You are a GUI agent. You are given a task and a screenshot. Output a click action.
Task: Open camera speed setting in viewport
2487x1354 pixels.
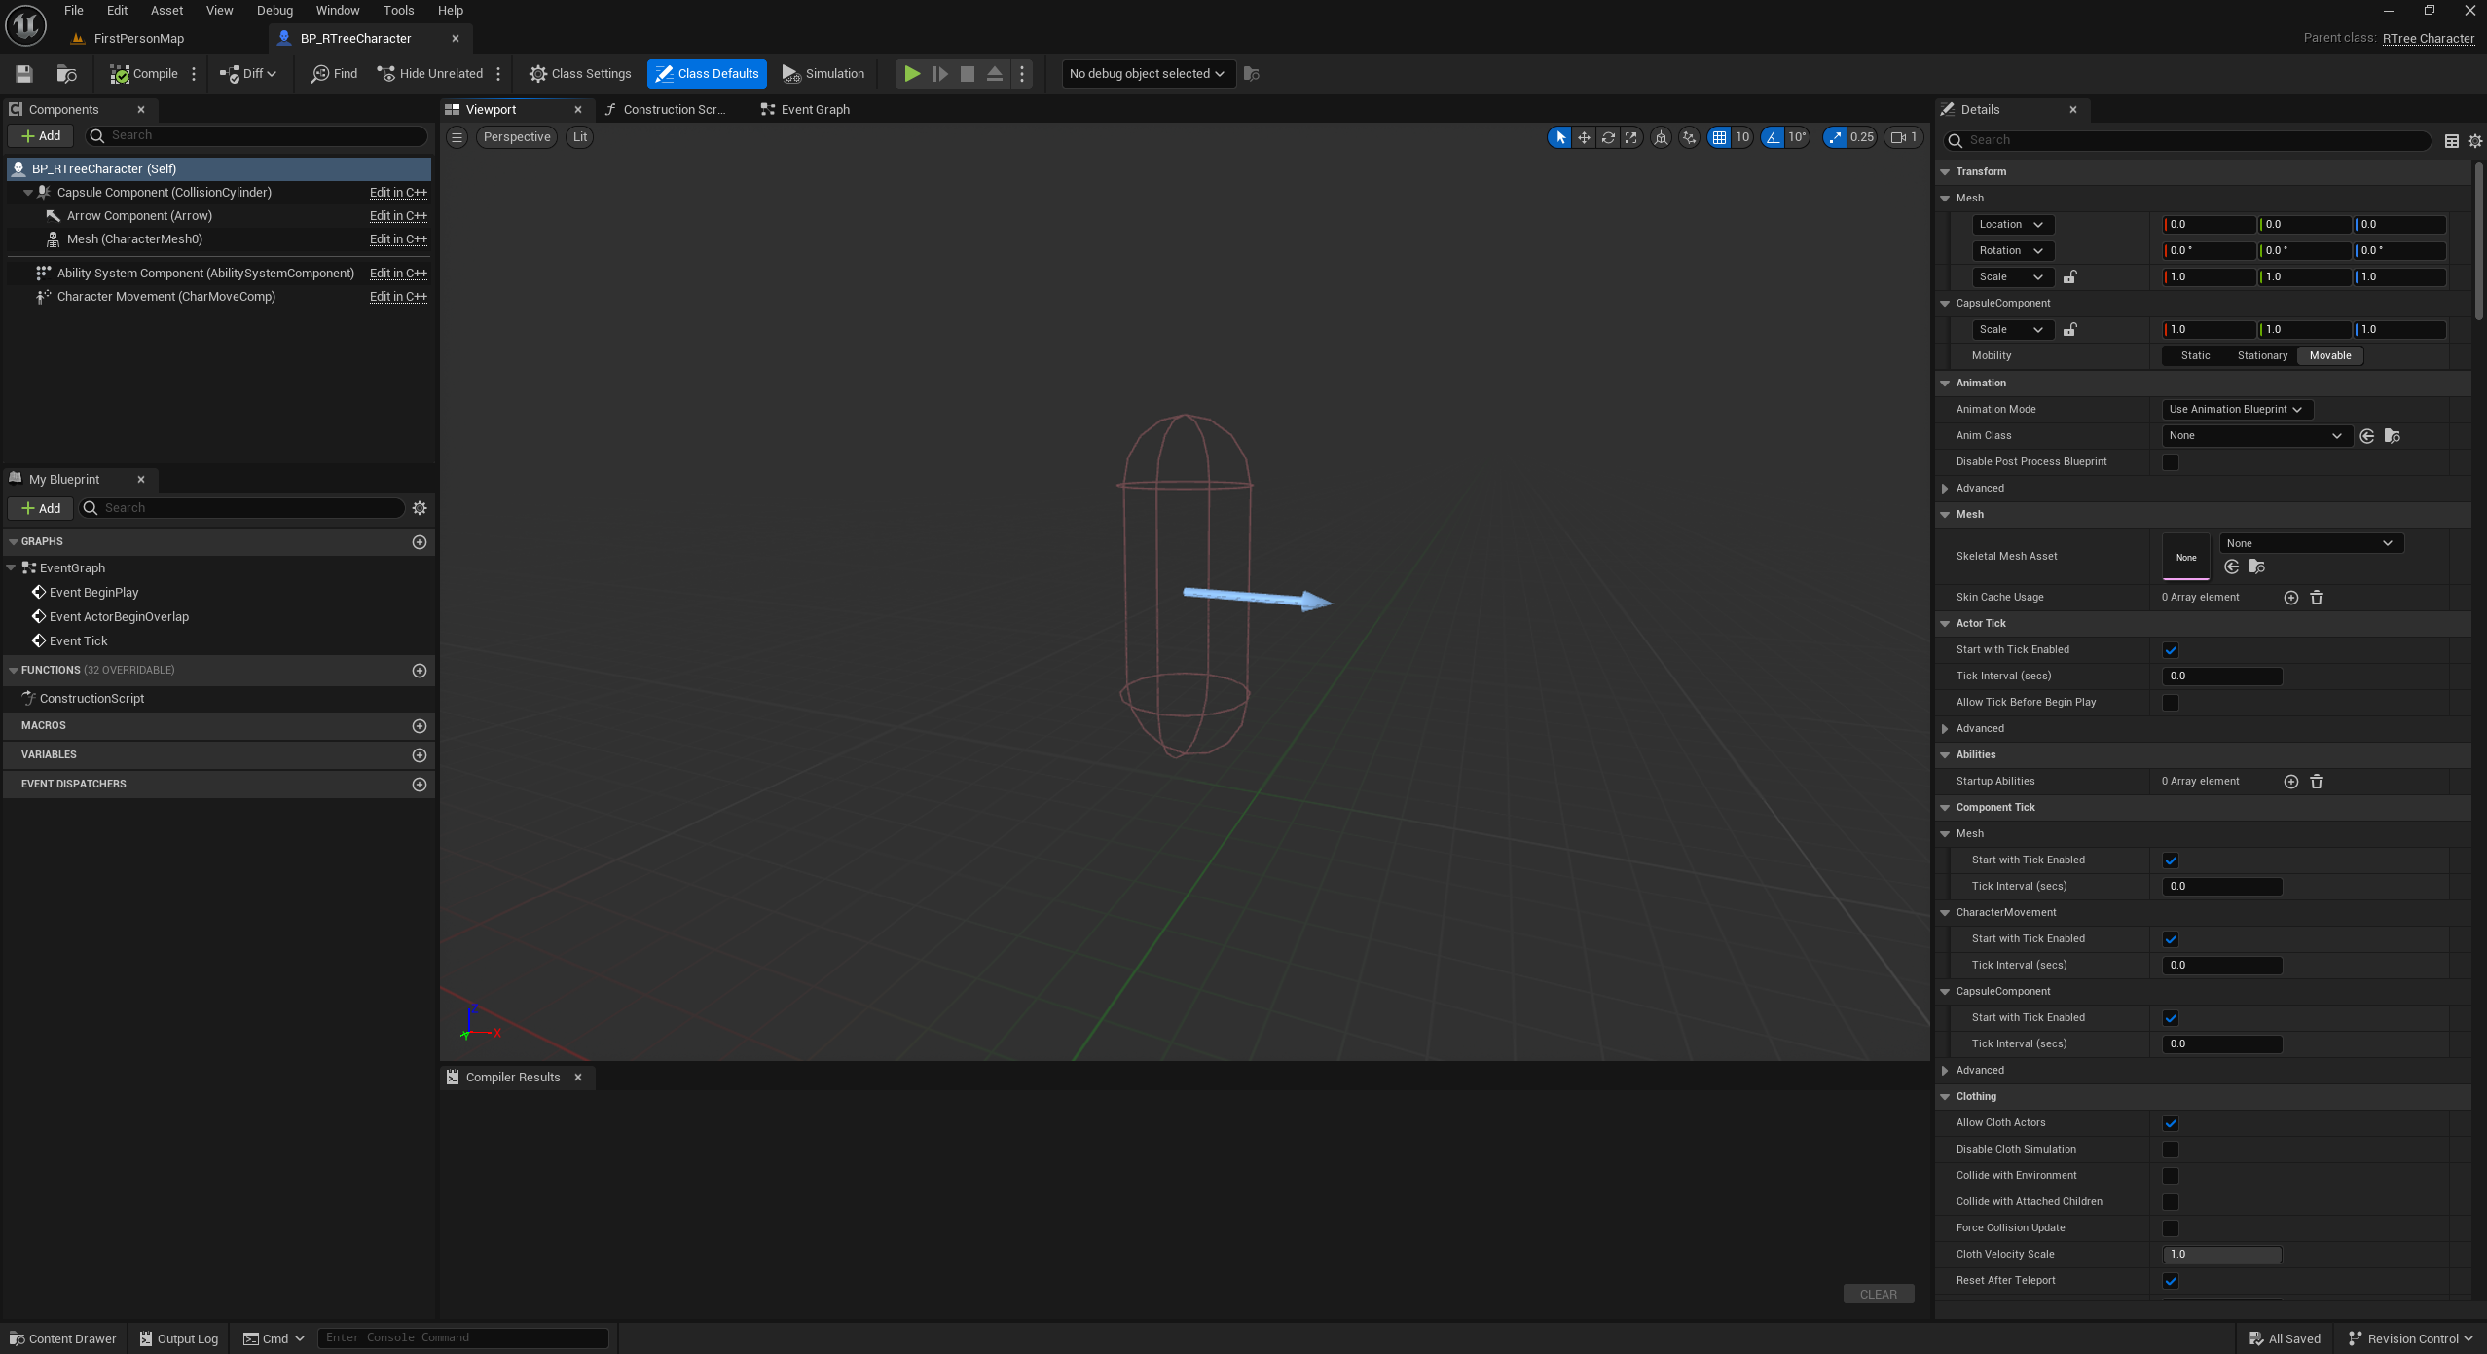tap(1903, 137)
